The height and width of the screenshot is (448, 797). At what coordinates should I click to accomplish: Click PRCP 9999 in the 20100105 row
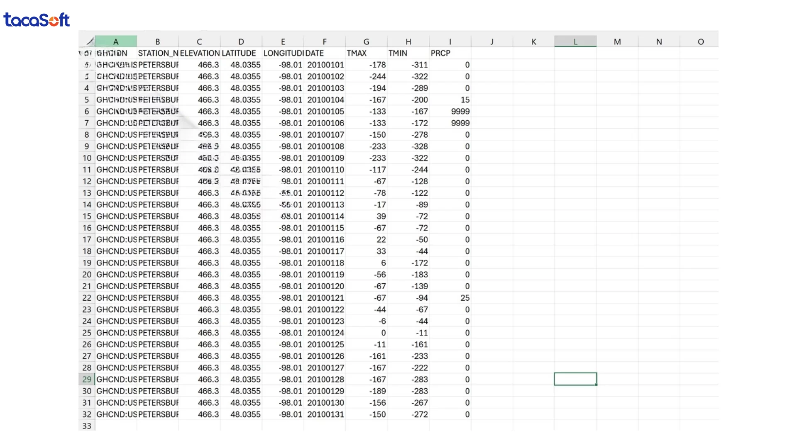click(x=450, y=111)
